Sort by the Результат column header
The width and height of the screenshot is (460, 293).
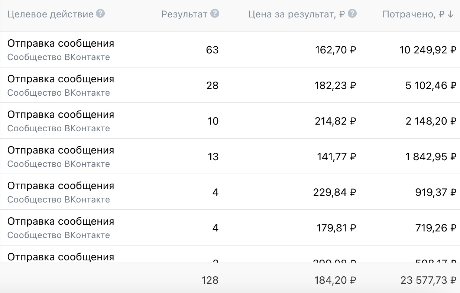click(184, 14)
